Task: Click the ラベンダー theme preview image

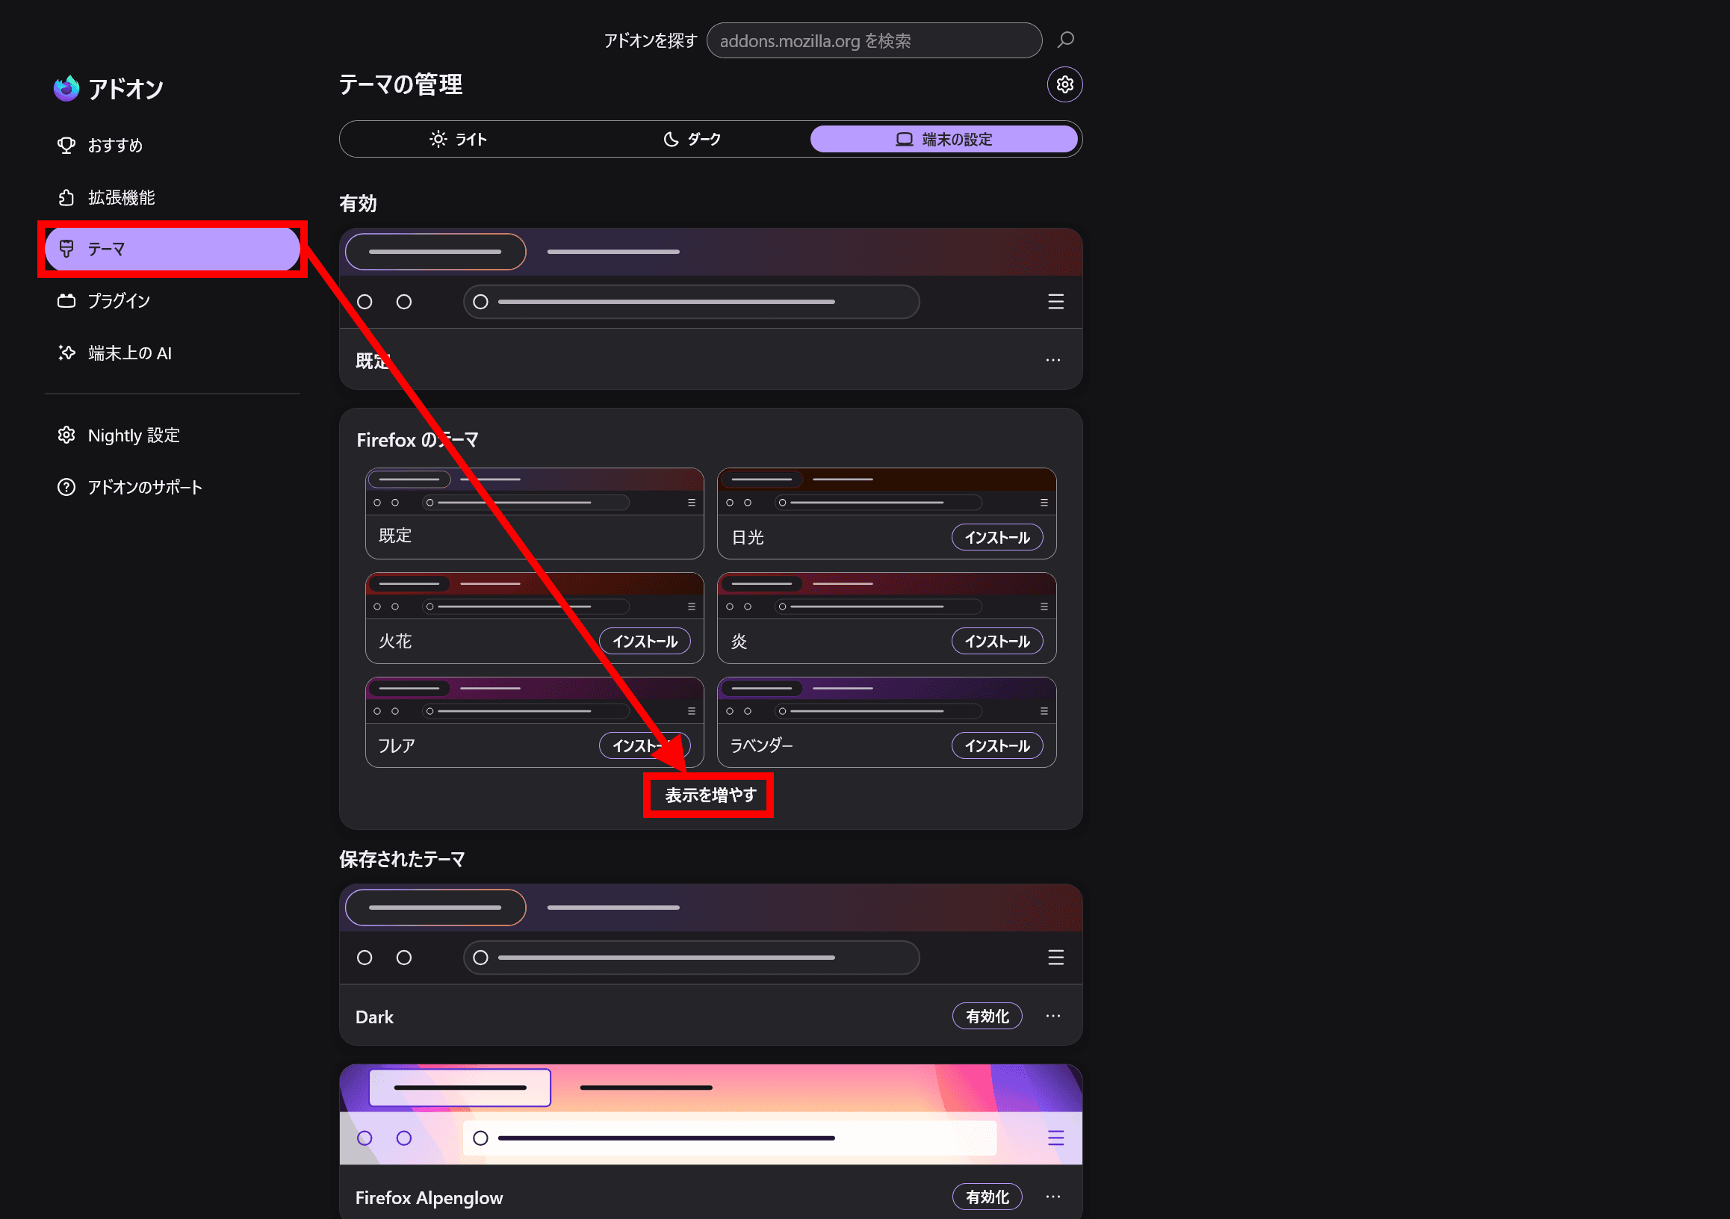Action: click(x=886, y=700)
